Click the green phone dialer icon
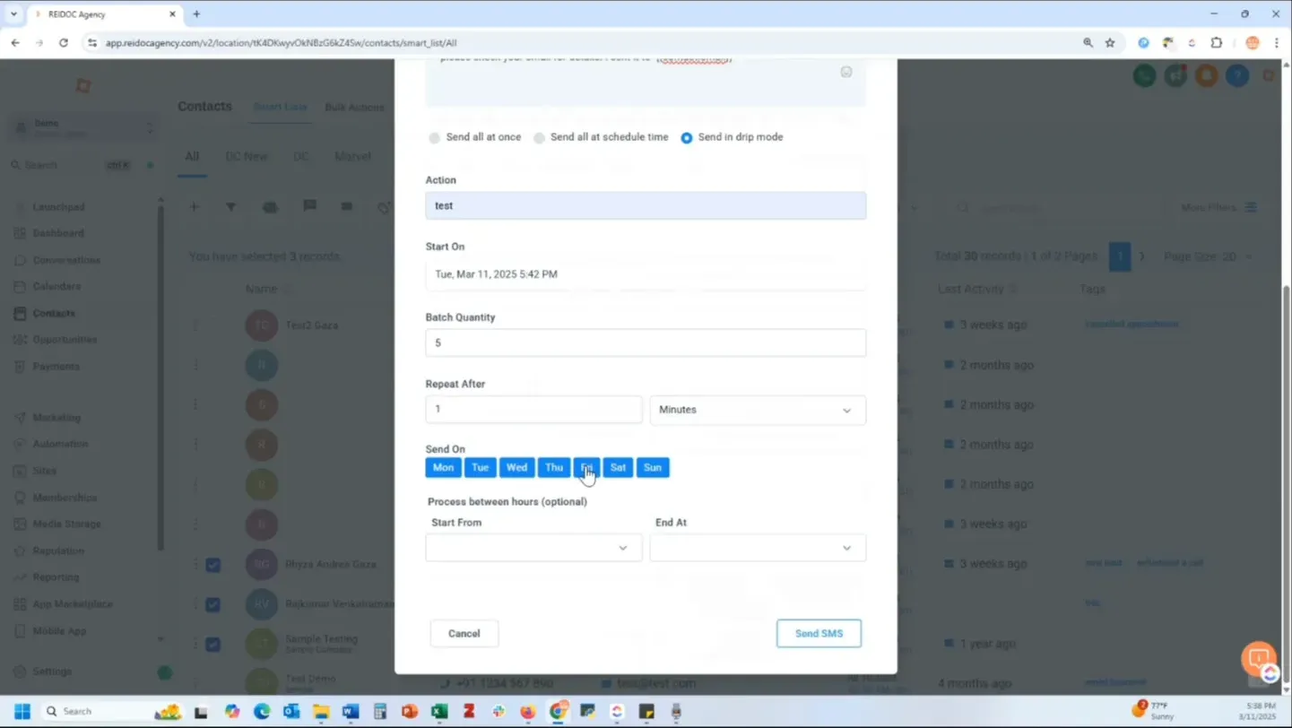Image resolution: width=1292 pixels, height=728 pixels. 1145,75
